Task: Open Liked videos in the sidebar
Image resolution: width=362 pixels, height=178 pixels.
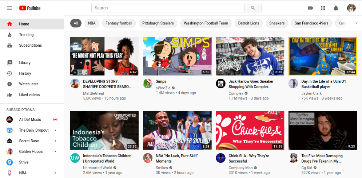Action: 29,95
